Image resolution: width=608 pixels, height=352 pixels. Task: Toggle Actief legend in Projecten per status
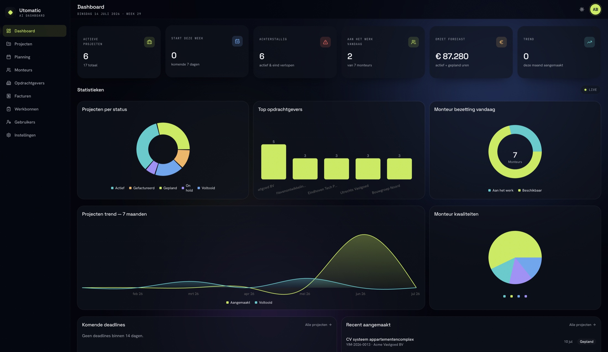pos(118,188)
